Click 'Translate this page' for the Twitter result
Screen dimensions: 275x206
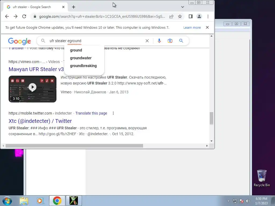[x=91, y=113]
